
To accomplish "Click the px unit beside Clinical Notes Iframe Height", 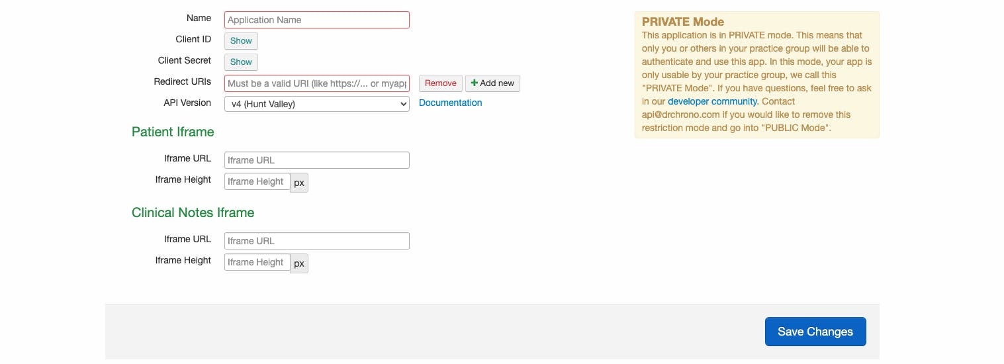I will (299, 263).
